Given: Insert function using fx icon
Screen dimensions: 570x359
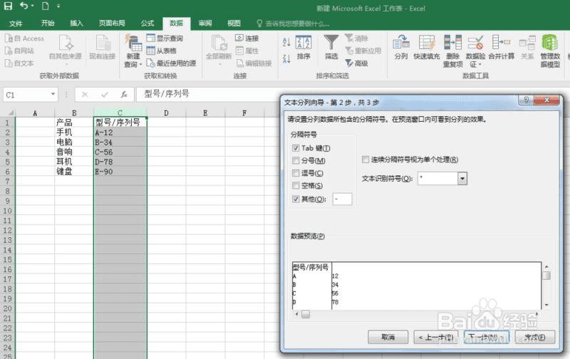Looking at the screenshot, I should click(x=124, y=95).
